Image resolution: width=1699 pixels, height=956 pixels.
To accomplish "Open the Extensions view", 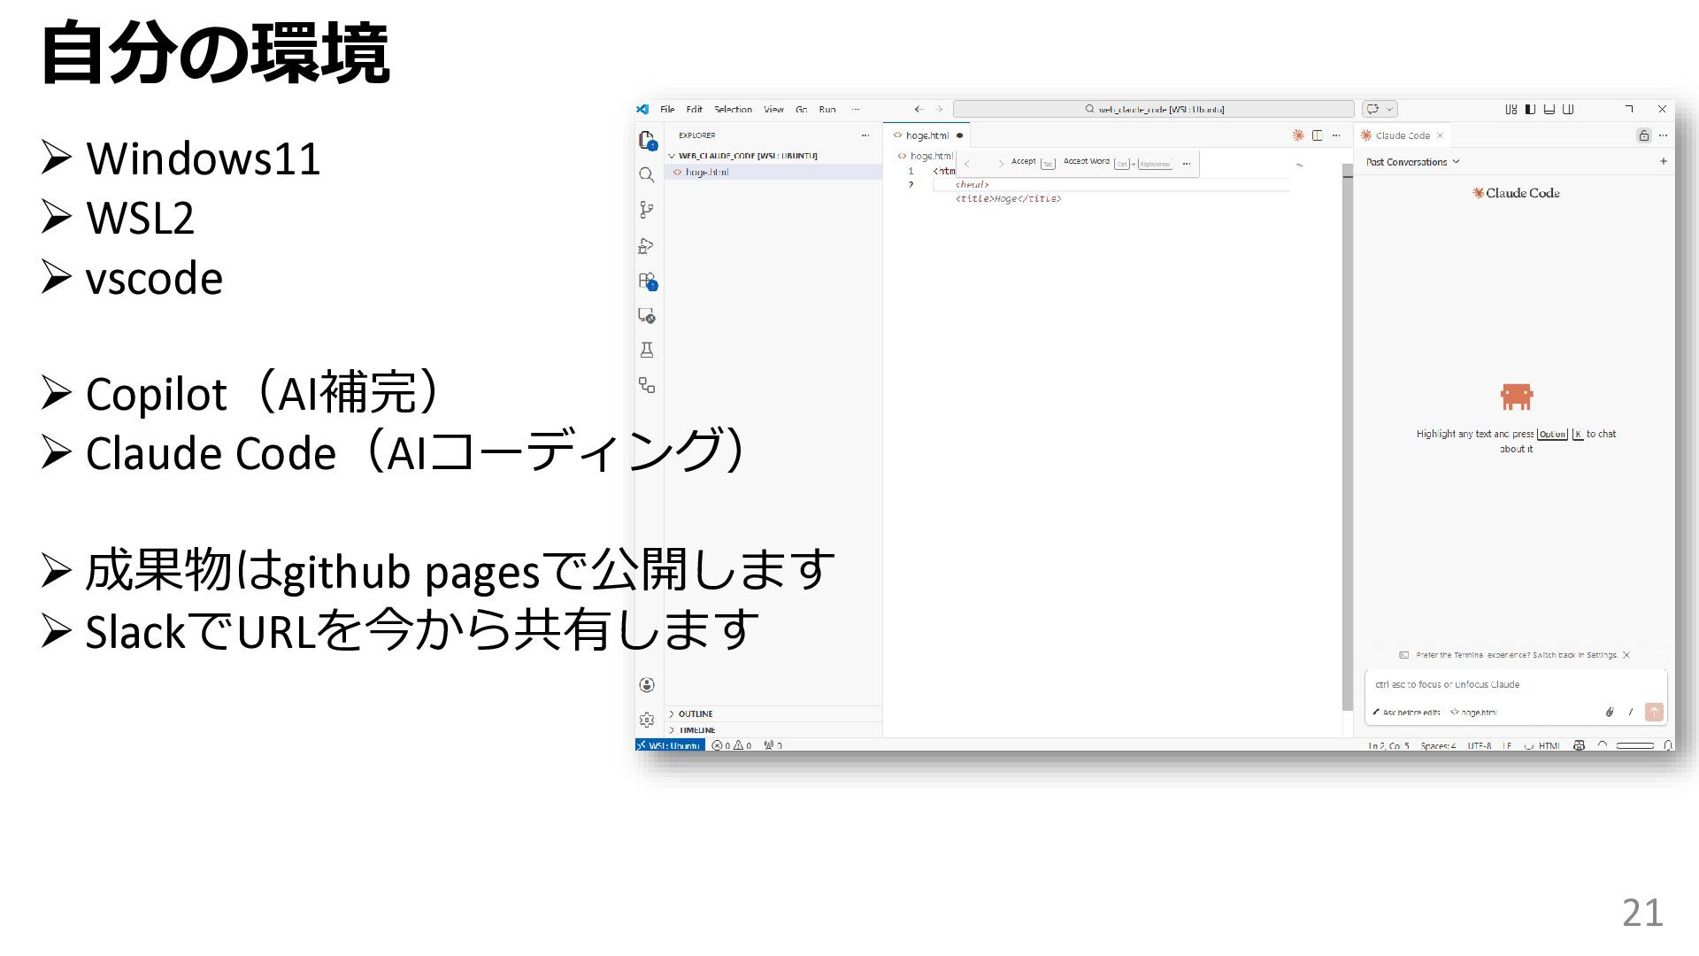I will [x=647, y=281].
